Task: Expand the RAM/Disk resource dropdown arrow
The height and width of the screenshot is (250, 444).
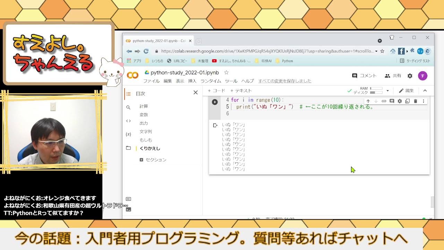Action: [x=387, y=91]
